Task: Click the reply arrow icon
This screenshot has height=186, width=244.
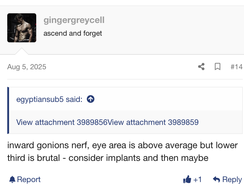Action: coord(216,180)
